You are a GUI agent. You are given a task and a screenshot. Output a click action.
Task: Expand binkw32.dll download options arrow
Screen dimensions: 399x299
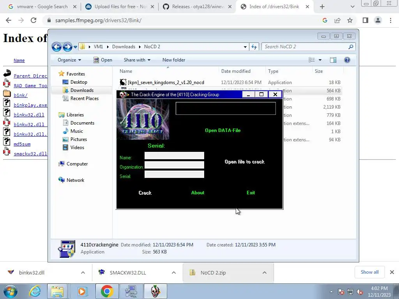pos(83,273)
